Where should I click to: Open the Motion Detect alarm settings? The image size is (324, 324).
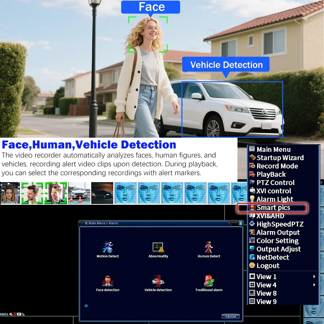108,247
